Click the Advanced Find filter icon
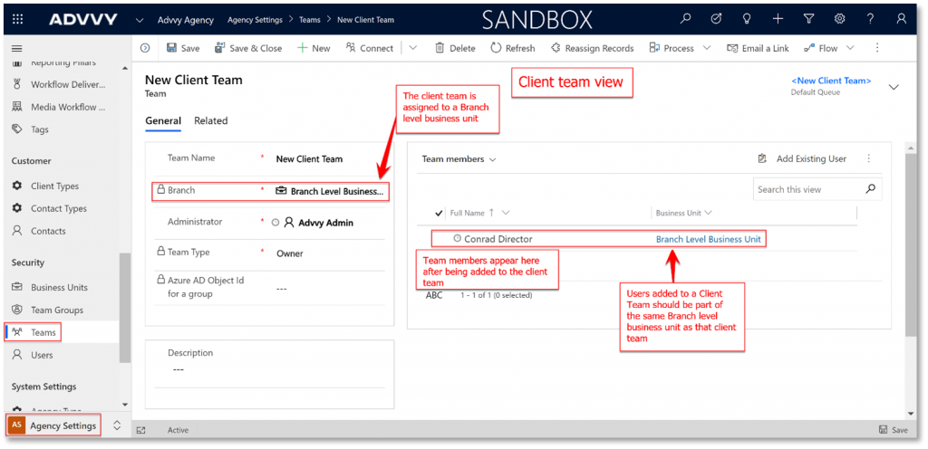 point(808,19)
